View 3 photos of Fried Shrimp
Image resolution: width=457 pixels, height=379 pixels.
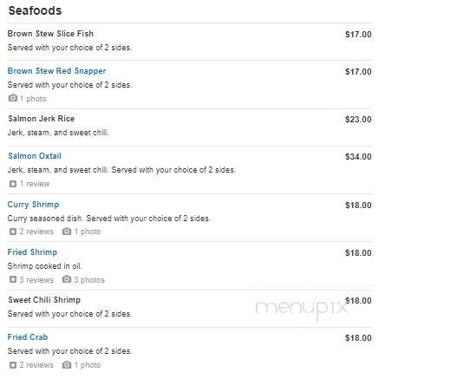(89, 280)
